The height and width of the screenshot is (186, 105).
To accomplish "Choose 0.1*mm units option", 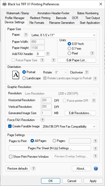I will point(69,49).
